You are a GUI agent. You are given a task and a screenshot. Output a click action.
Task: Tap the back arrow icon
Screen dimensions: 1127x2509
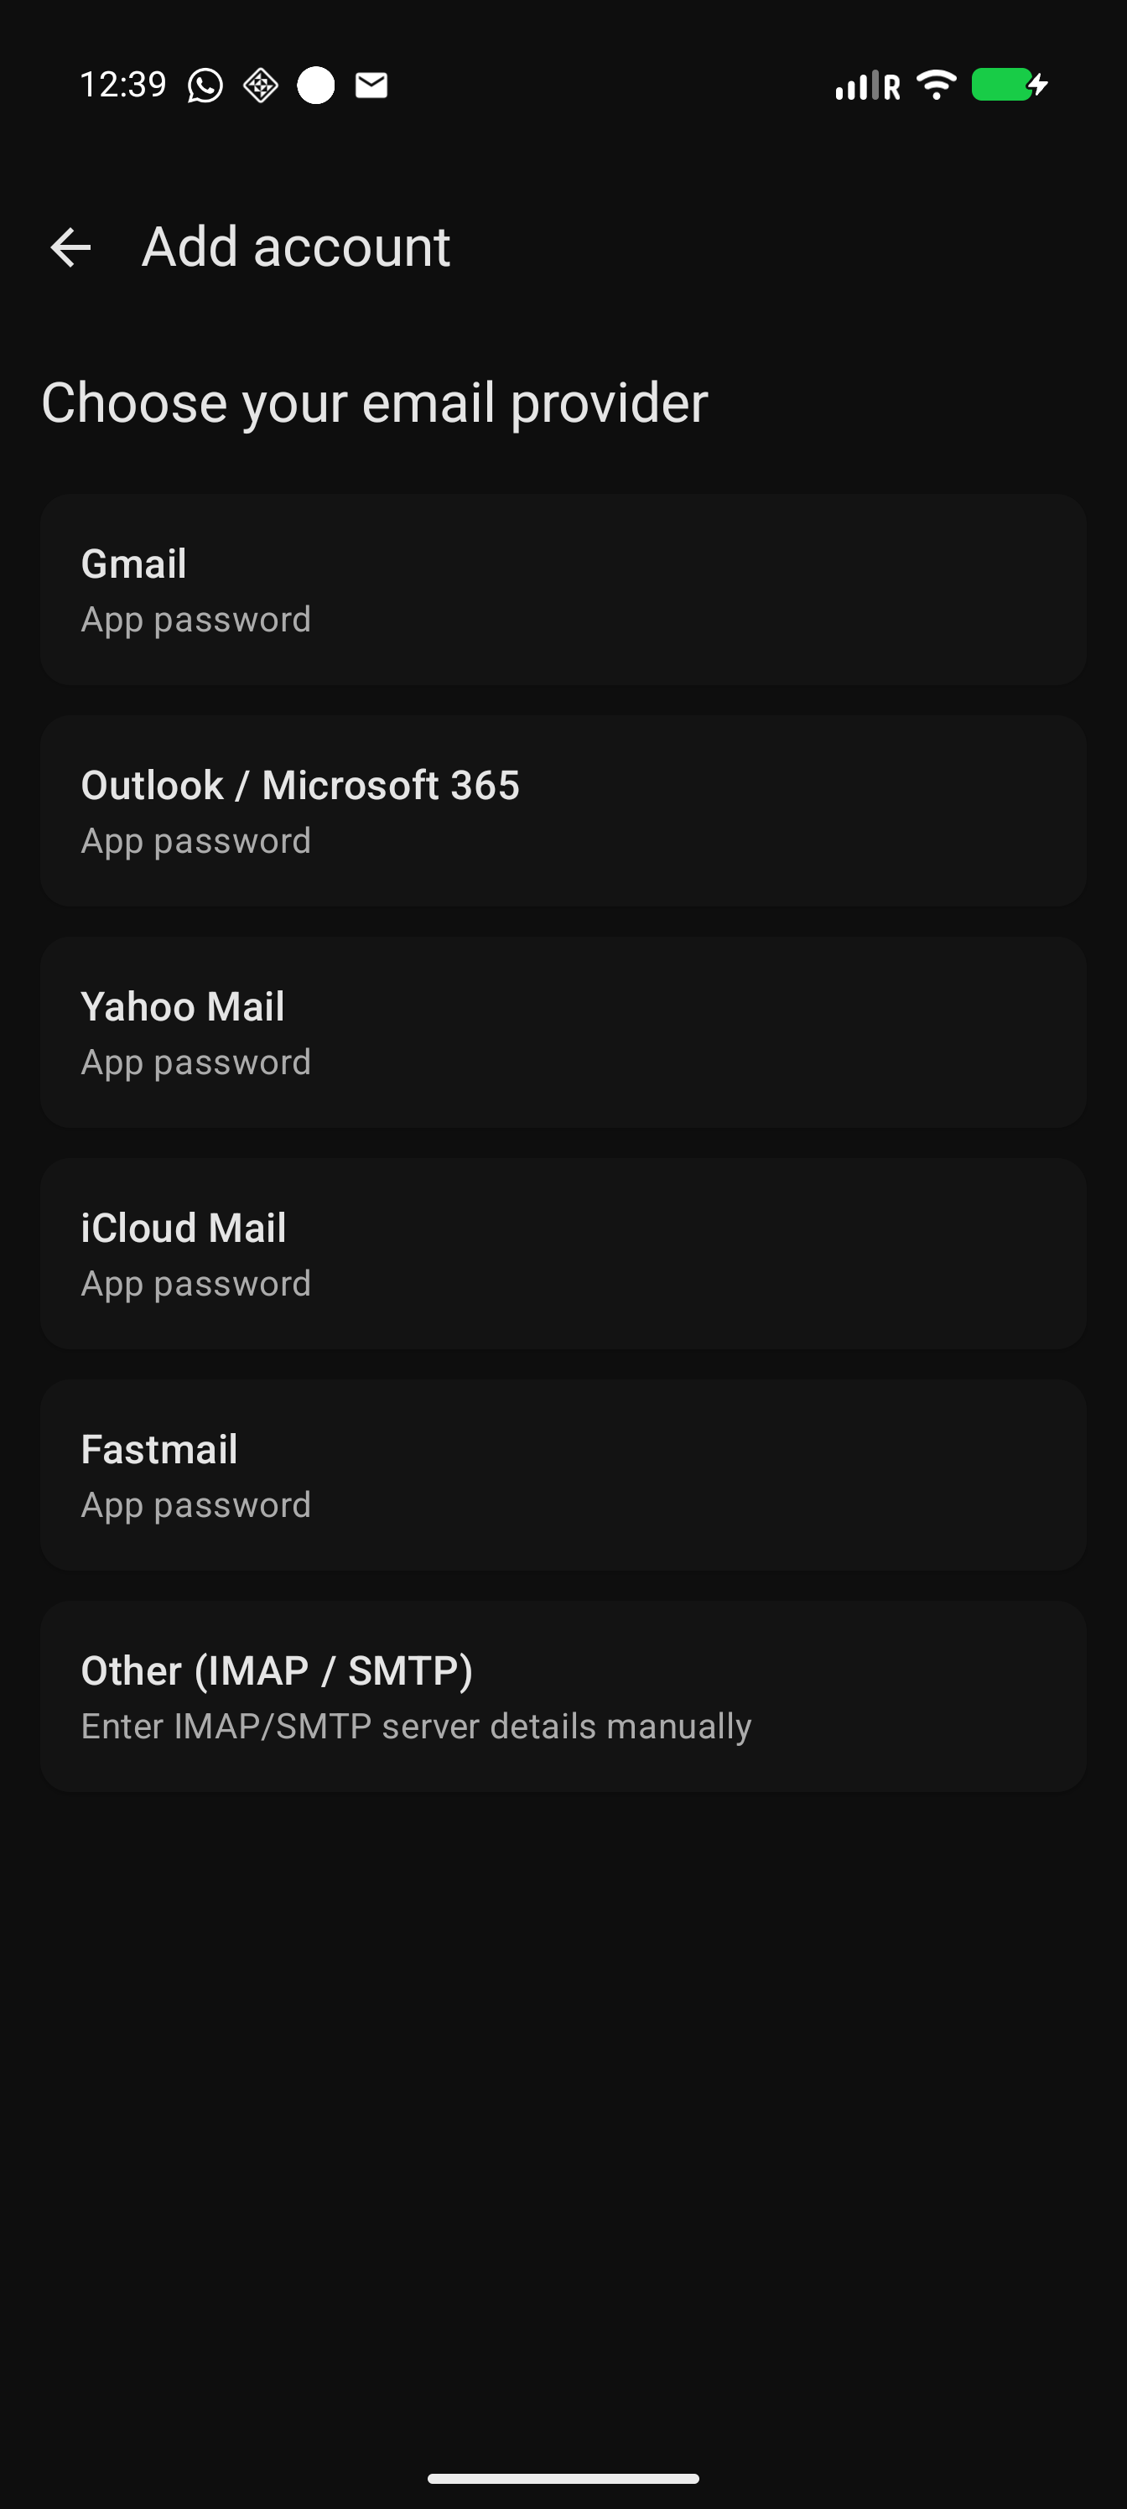pyautogui.click(x=70, y=247)
